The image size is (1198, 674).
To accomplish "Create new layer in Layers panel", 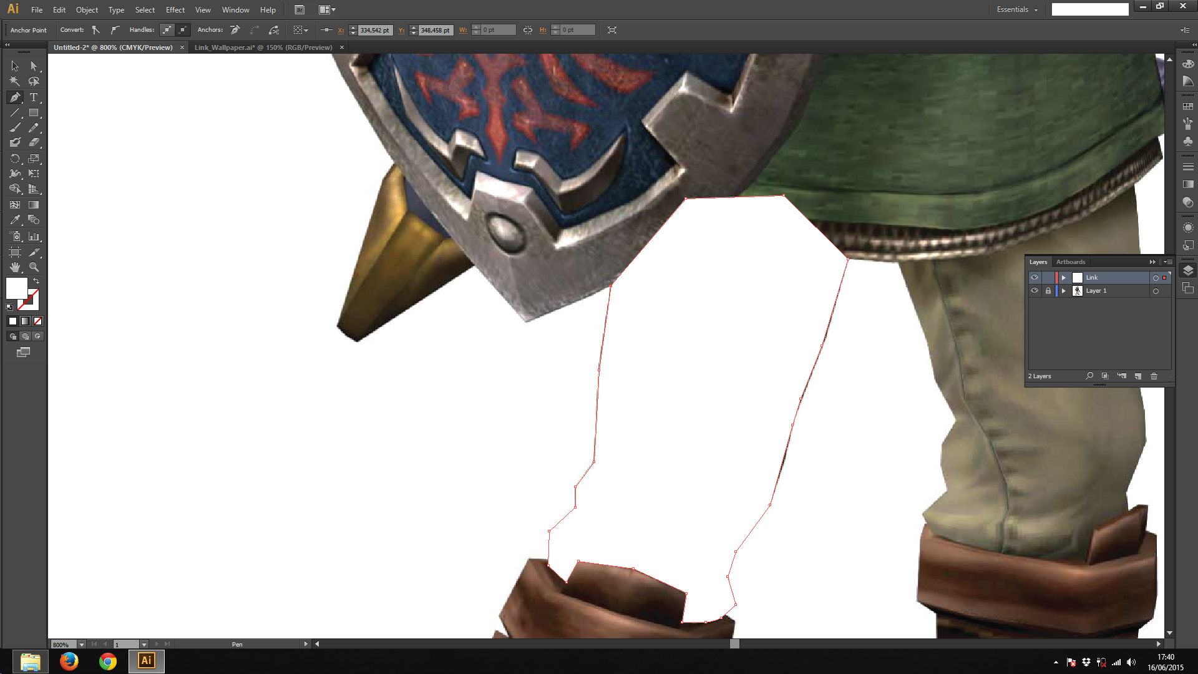I will coord(1138,376).
